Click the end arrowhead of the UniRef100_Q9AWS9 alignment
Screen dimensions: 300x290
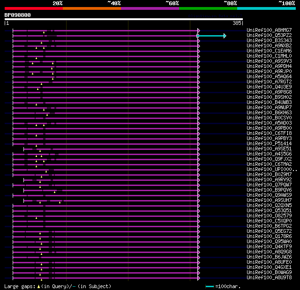(x=199, y=195)
